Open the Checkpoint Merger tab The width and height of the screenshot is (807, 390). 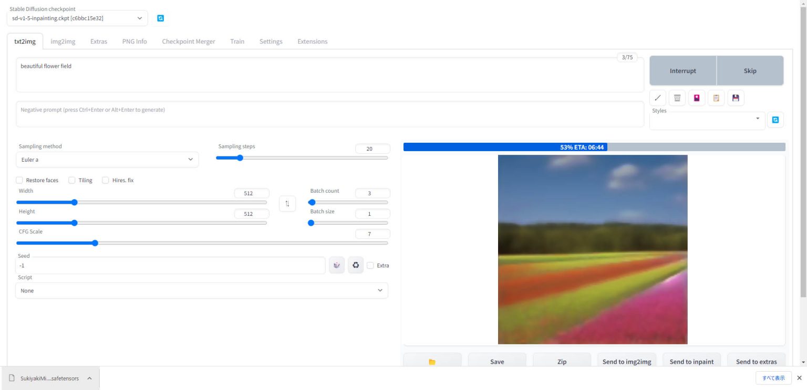(188, 41)
